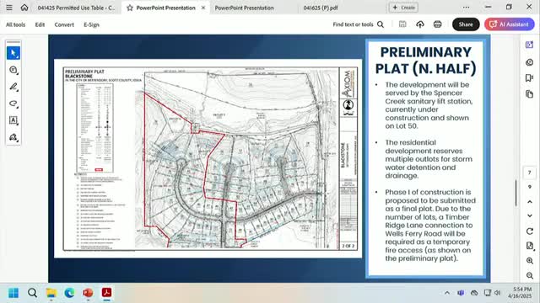Screen dimensions: 540x303
Task: Open the Windows Start menu
Action: click(x=13, y=293)
